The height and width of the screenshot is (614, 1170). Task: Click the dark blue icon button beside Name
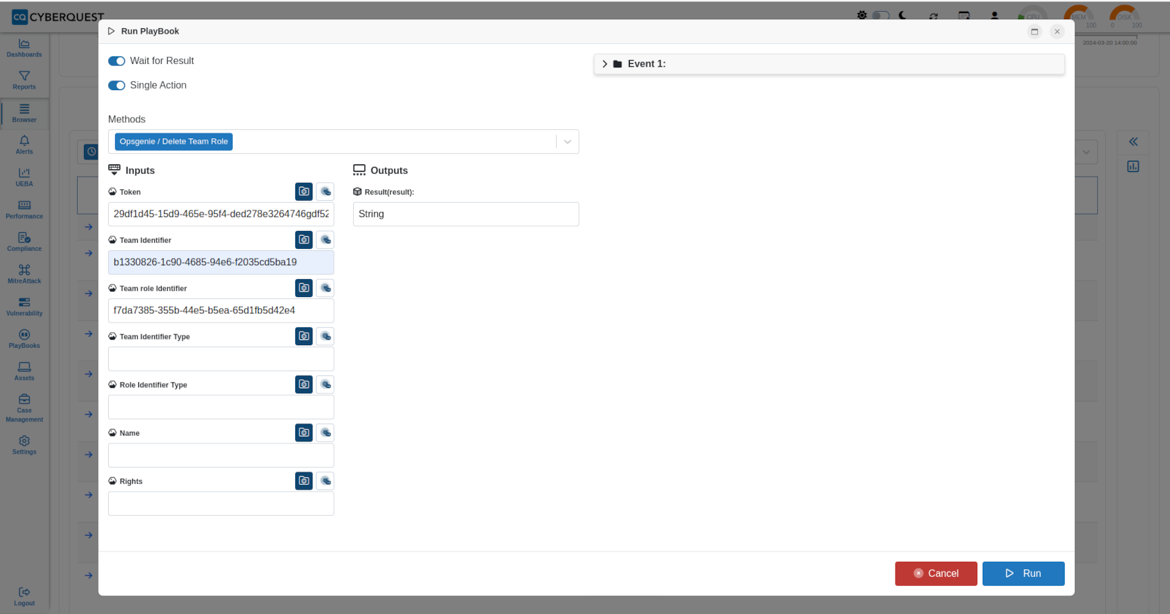coord(304,432)
